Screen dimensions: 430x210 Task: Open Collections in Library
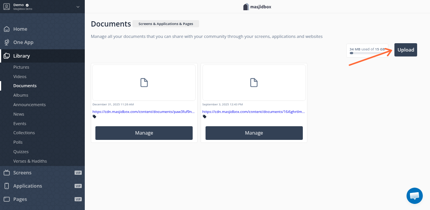[x=24, y=133]
